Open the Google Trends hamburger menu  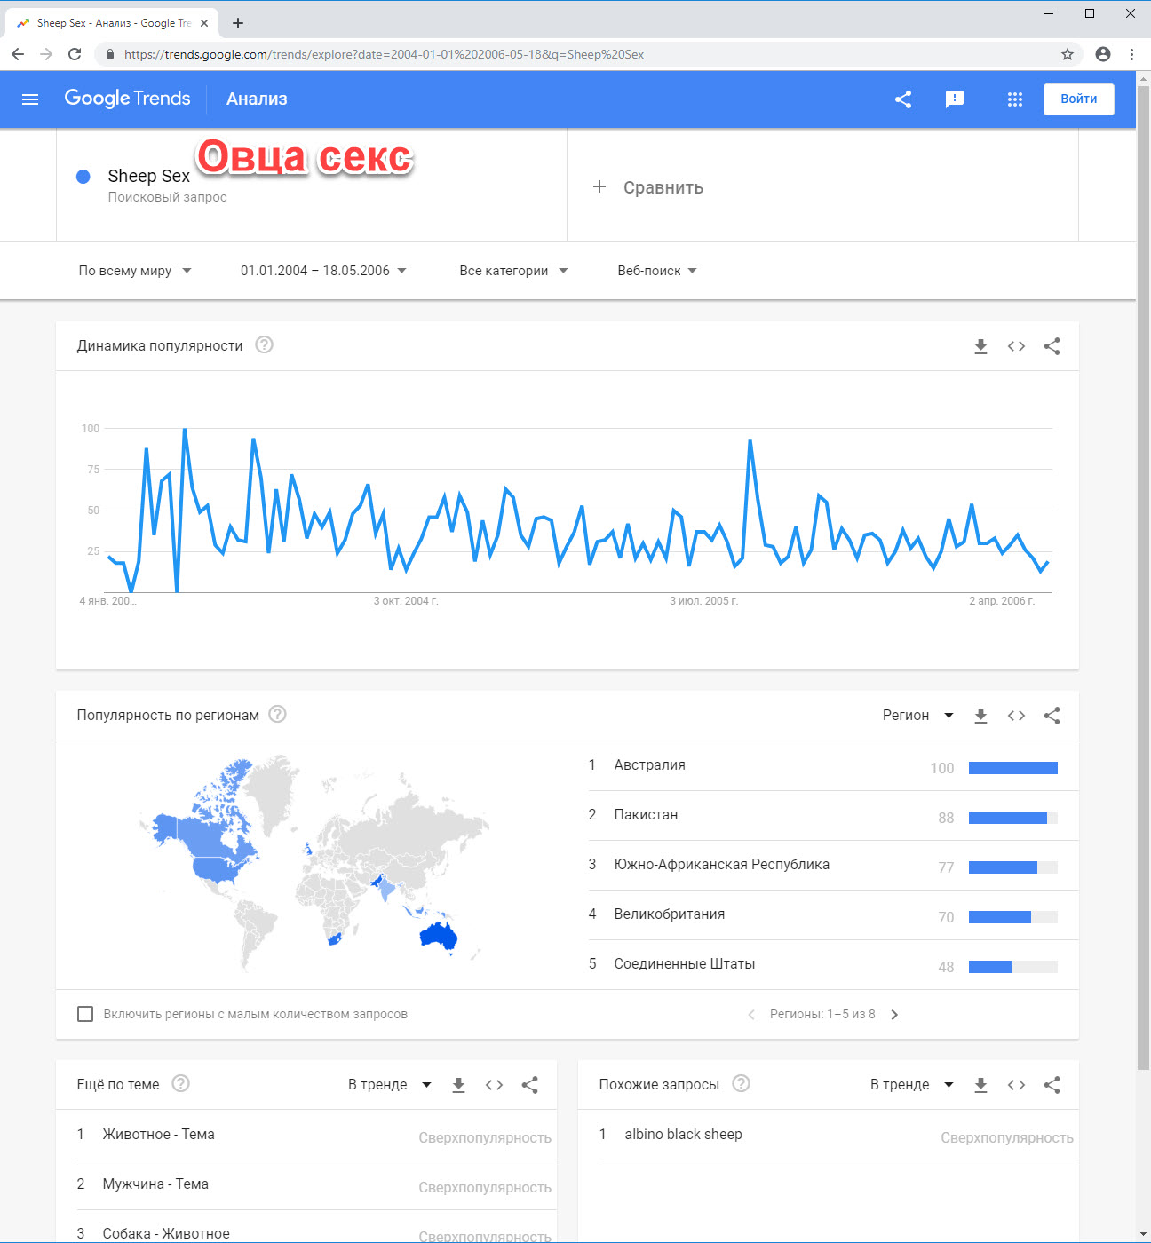[30, 99]
